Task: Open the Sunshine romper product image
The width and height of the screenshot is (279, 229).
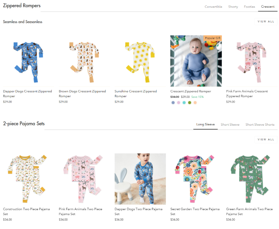Action: coord(140,61)
